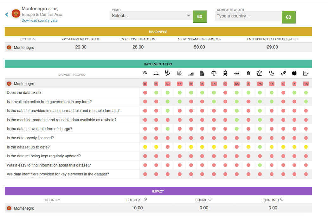Click the green leaf environment icon

coord(283,73)
